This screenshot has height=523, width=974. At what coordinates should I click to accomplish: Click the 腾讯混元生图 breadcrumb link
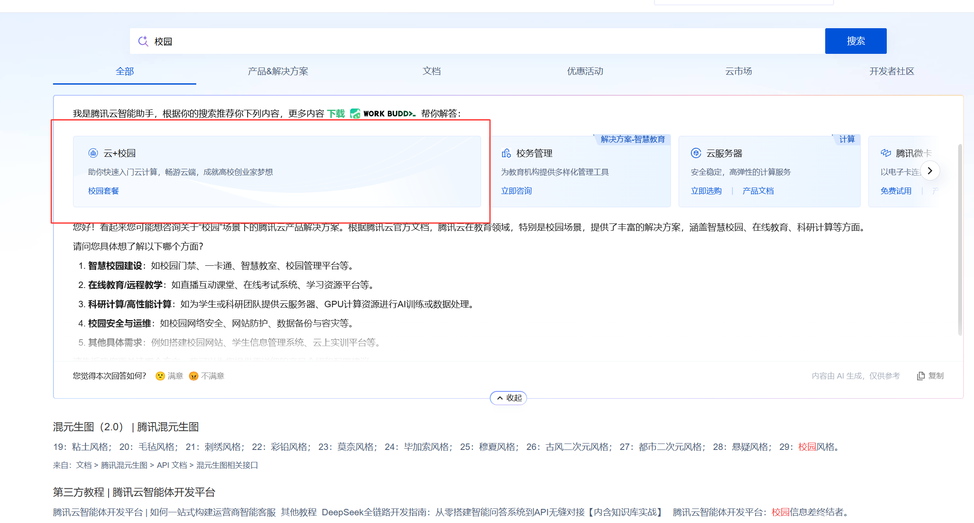pyautogui.click(x=124, y=465)
